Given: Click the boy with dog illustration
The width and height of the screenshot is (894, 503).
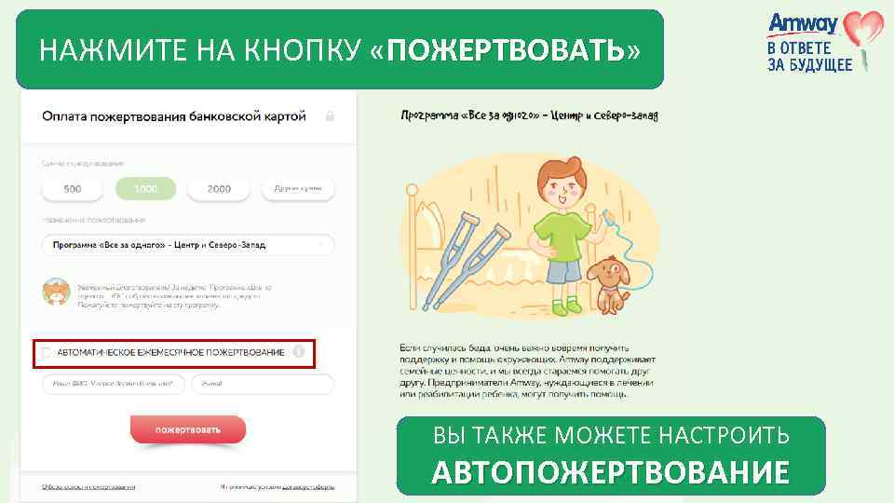Looking at the screenshot, I should (530, 236).
